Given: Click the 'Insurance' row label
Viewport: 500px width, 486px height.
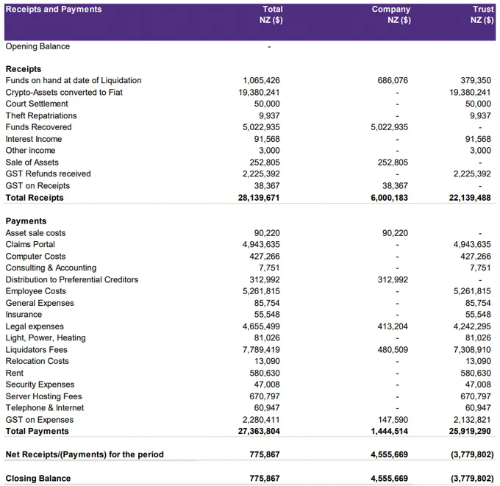Looking at the screenshot, I should (x=24, y=315).
